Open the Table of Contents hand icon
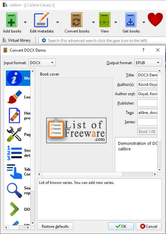166x234 pixels. 14,172
